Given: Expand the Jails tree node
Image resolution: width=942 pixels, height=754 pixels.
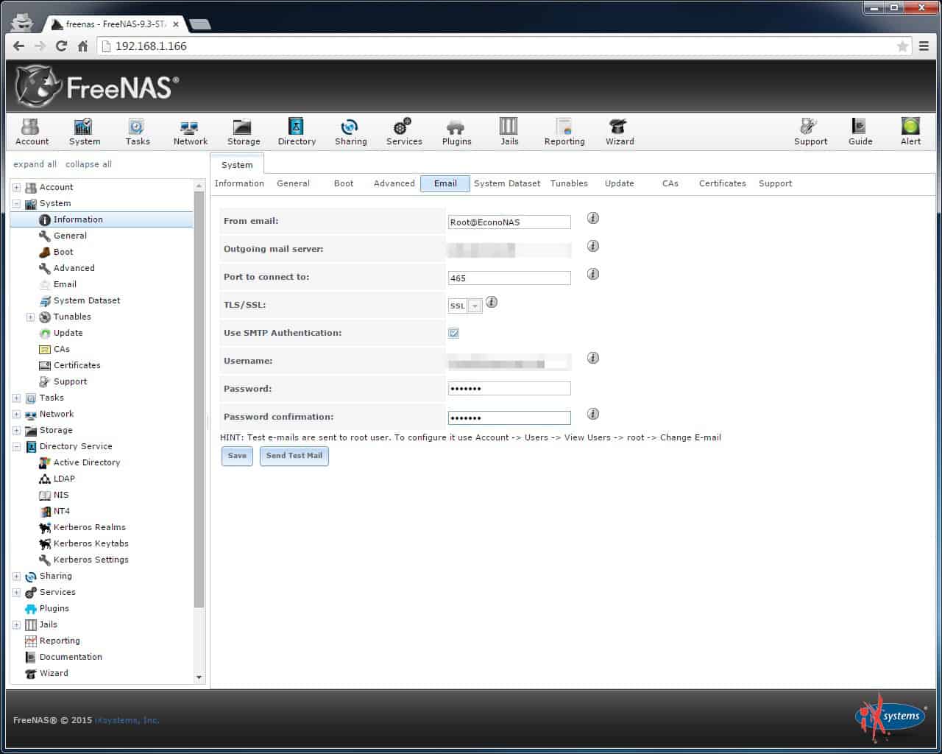Looking at the screenshot, I should [16, 624].
